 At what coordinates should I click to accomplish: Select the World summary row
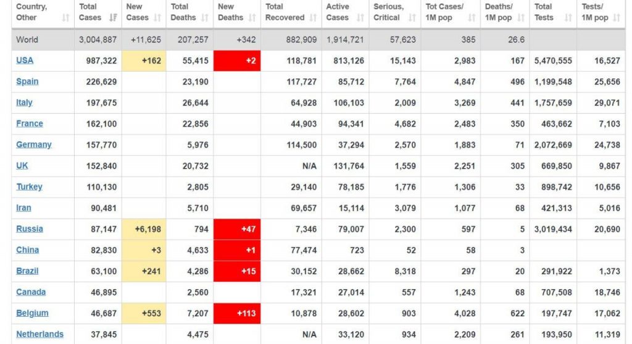tap(318, 40)
